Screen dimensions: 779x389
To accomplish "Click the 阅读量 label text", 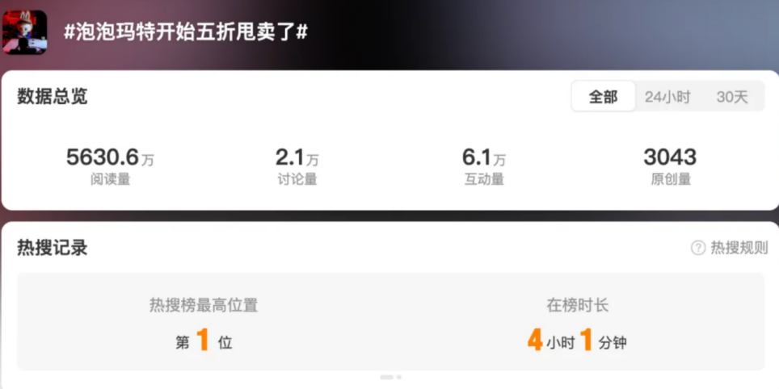I will pyautogui.click(x=110, y=179).
